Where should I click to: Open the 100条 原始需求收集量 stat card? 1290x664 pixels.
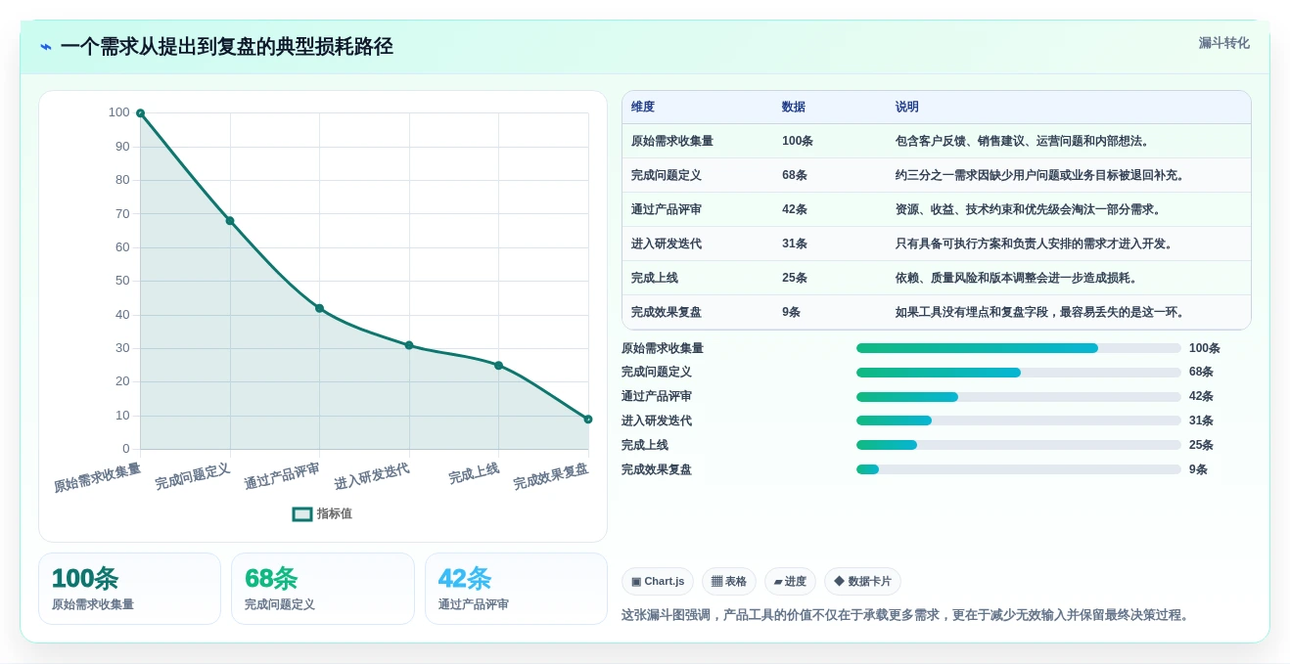coord(129,589)
